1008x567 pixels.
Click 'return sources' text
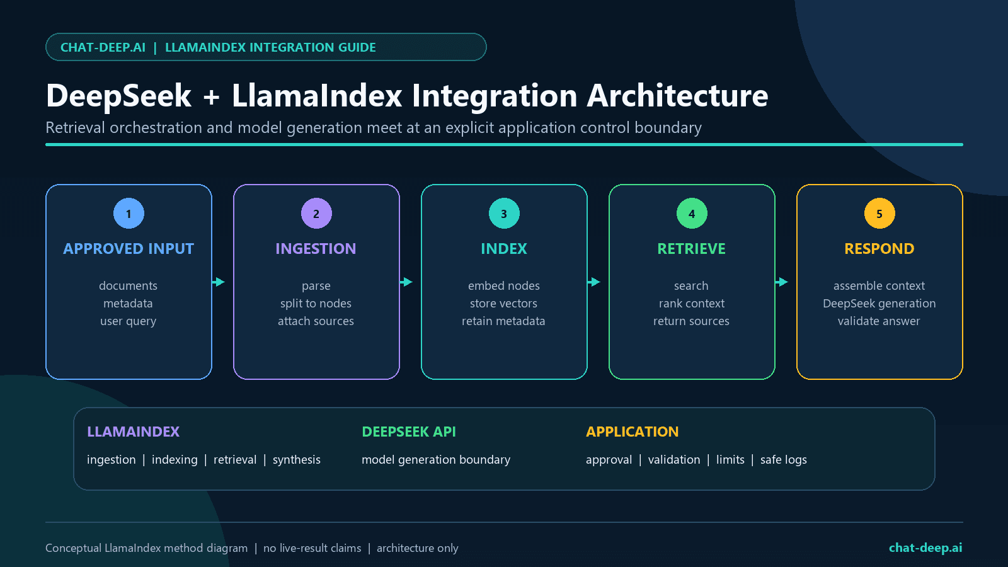pos(692,321)
